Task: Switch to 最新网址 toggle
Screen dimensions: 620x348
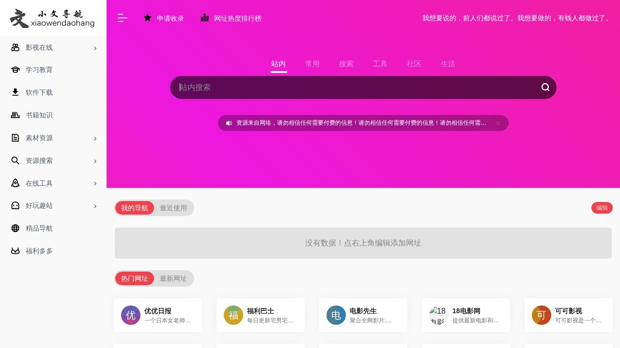Action: pyautogui.click(x=173, y=278)
